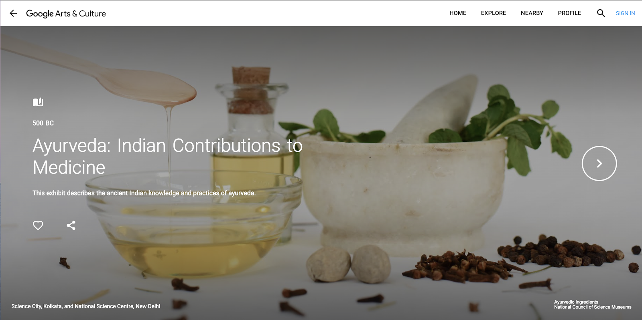Click the SIGN IN link
The width and height of the screenshot is (642, 320).
625,13
